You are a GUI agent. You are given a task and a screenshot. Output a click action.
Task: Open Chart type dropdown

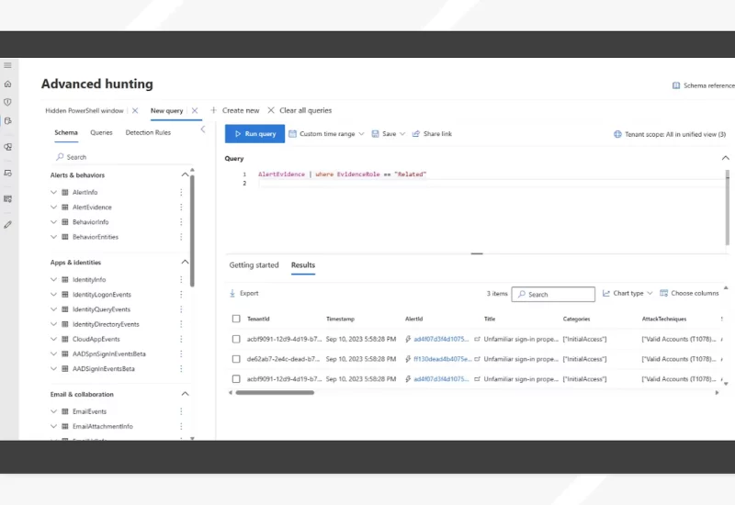[628, 293]
